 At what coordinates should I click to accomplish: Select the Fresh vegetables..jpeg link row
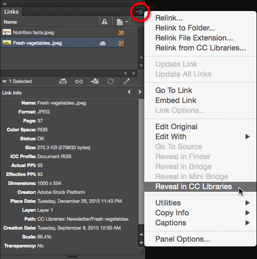click(x=62, y=43)
